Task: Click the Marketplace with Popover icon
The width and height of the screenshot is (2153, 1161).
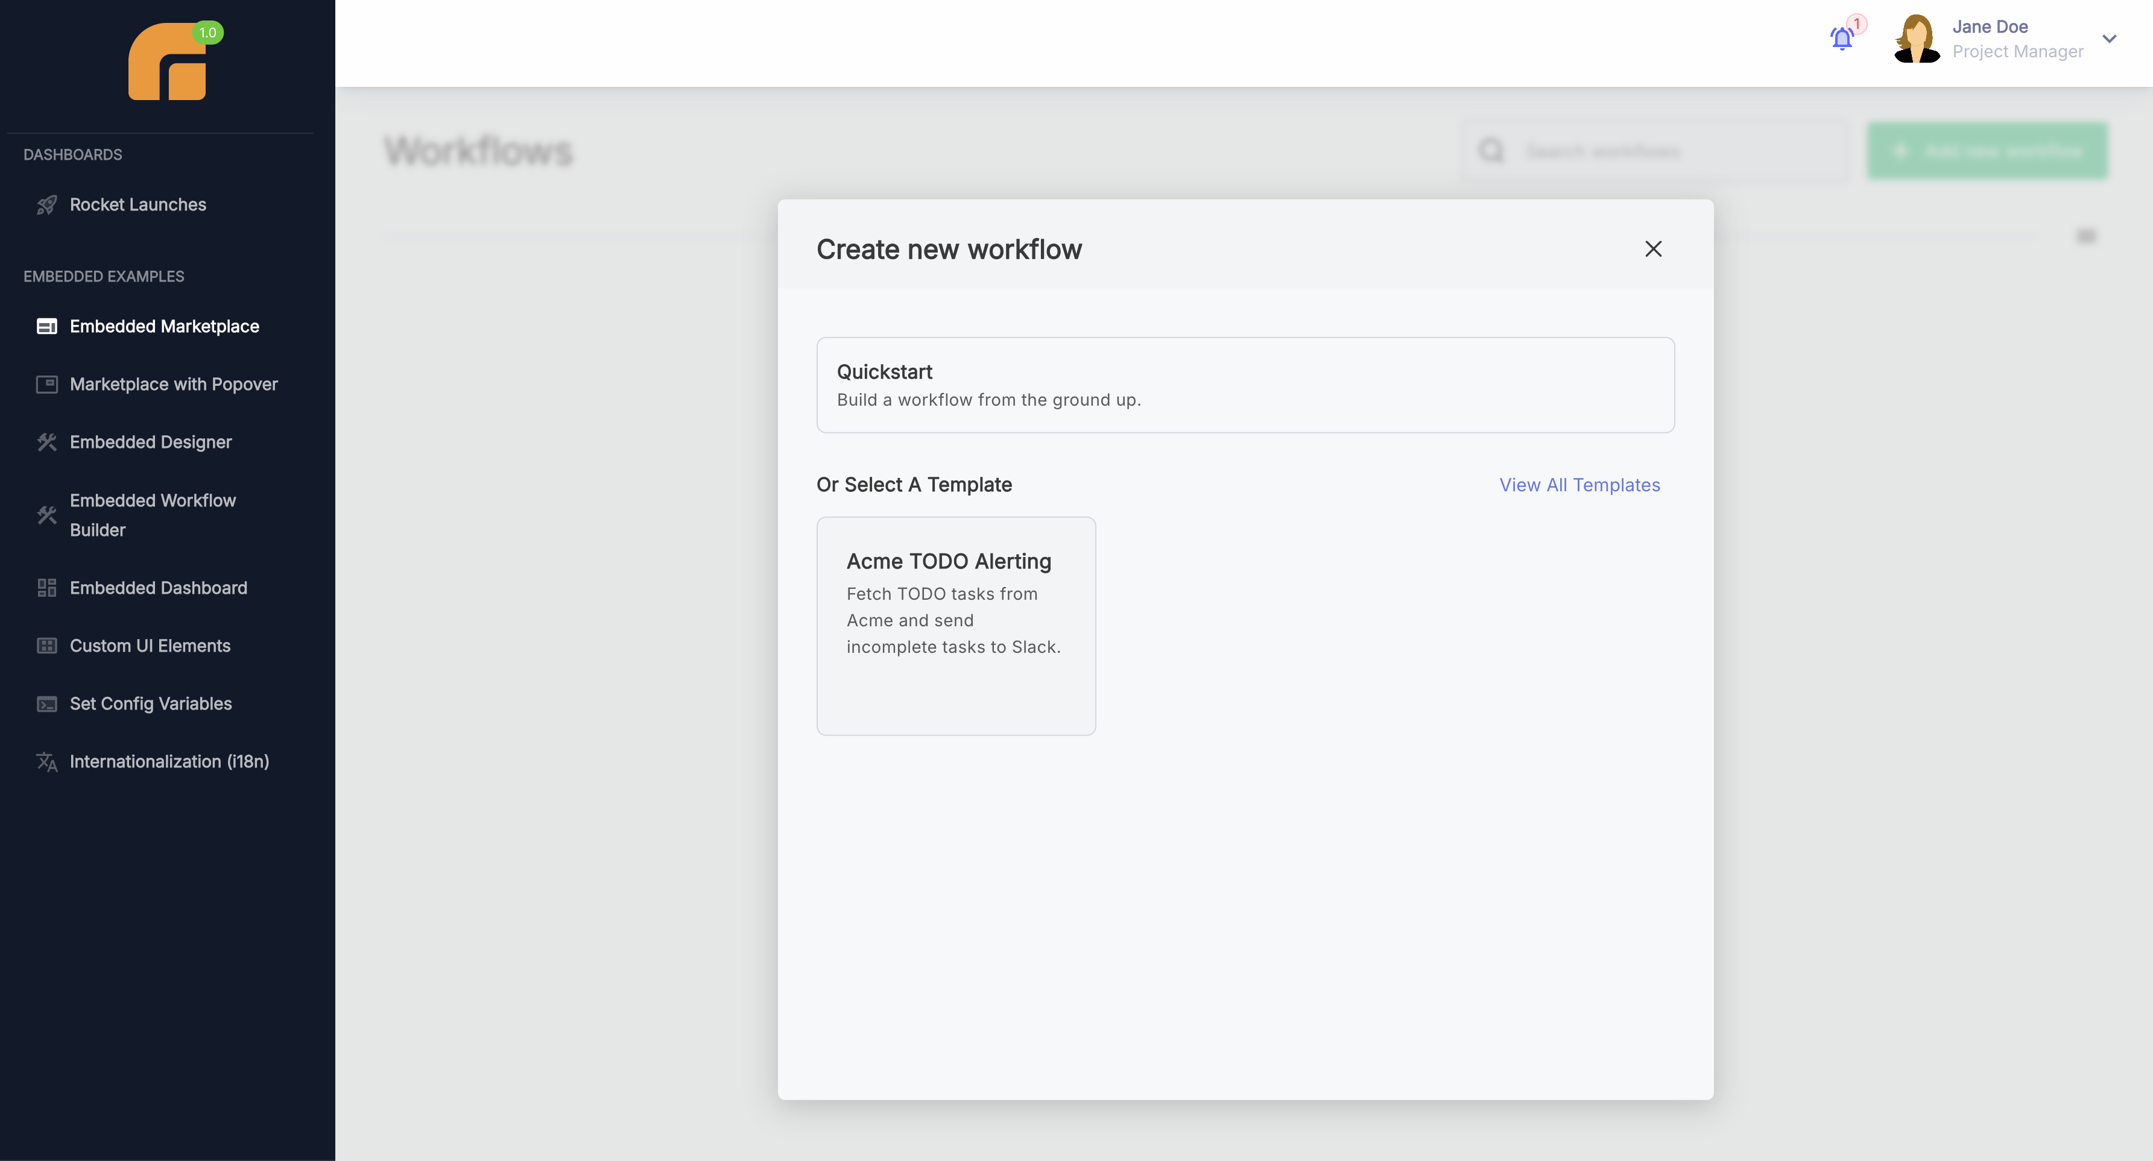Action: (47, 384)
